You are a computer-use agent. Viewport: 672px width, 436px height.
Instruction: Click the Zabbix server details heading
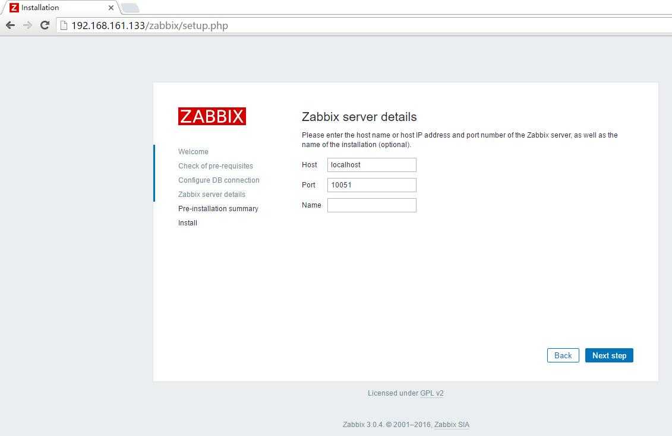point(359,117)
